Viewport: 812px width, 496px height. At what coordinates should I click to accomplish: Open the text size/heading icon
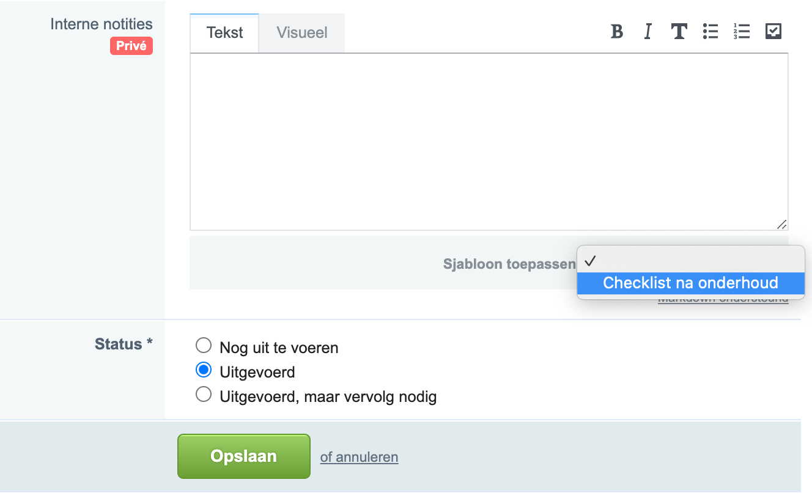[x=679, y=32]
